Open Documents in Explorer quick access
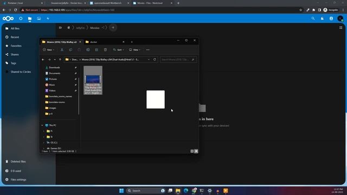Screen dimensions: 347x195 (54, 74)
